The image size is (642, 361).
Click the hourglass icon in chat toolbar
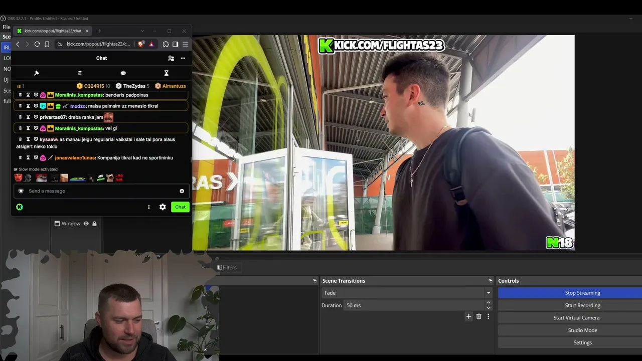coord(167,73)
